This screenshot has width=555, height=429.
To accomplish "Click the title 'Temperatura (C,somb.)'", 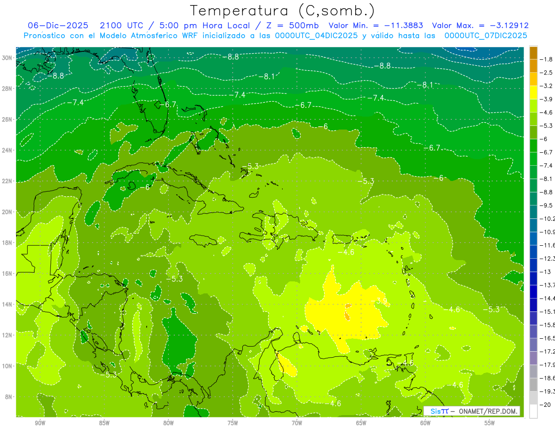I will click(x=283, y=11).
